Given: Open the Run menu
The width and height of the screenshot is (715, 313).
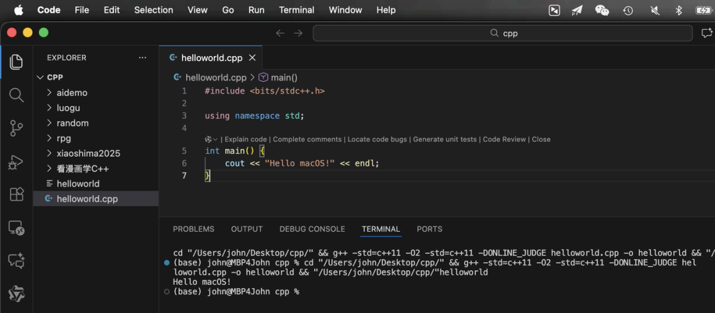Looking at the screenshot, I should coord(256,10).
